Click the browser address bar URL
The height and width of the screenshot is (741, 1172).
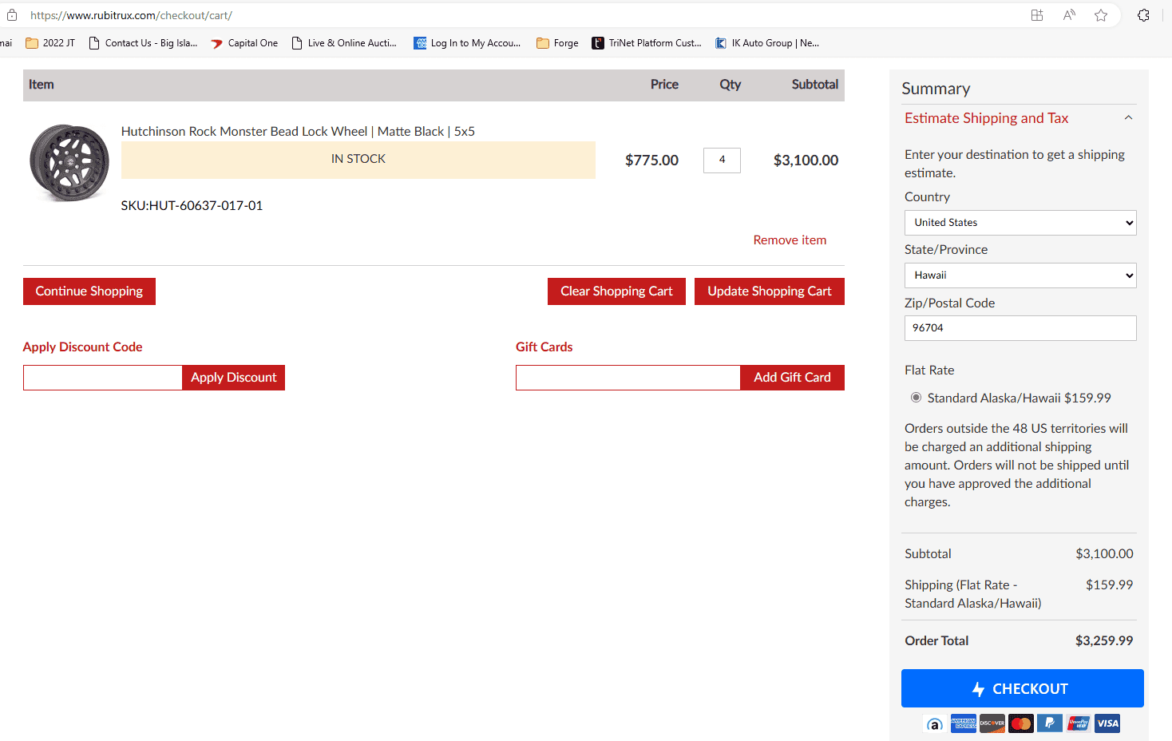131,15
